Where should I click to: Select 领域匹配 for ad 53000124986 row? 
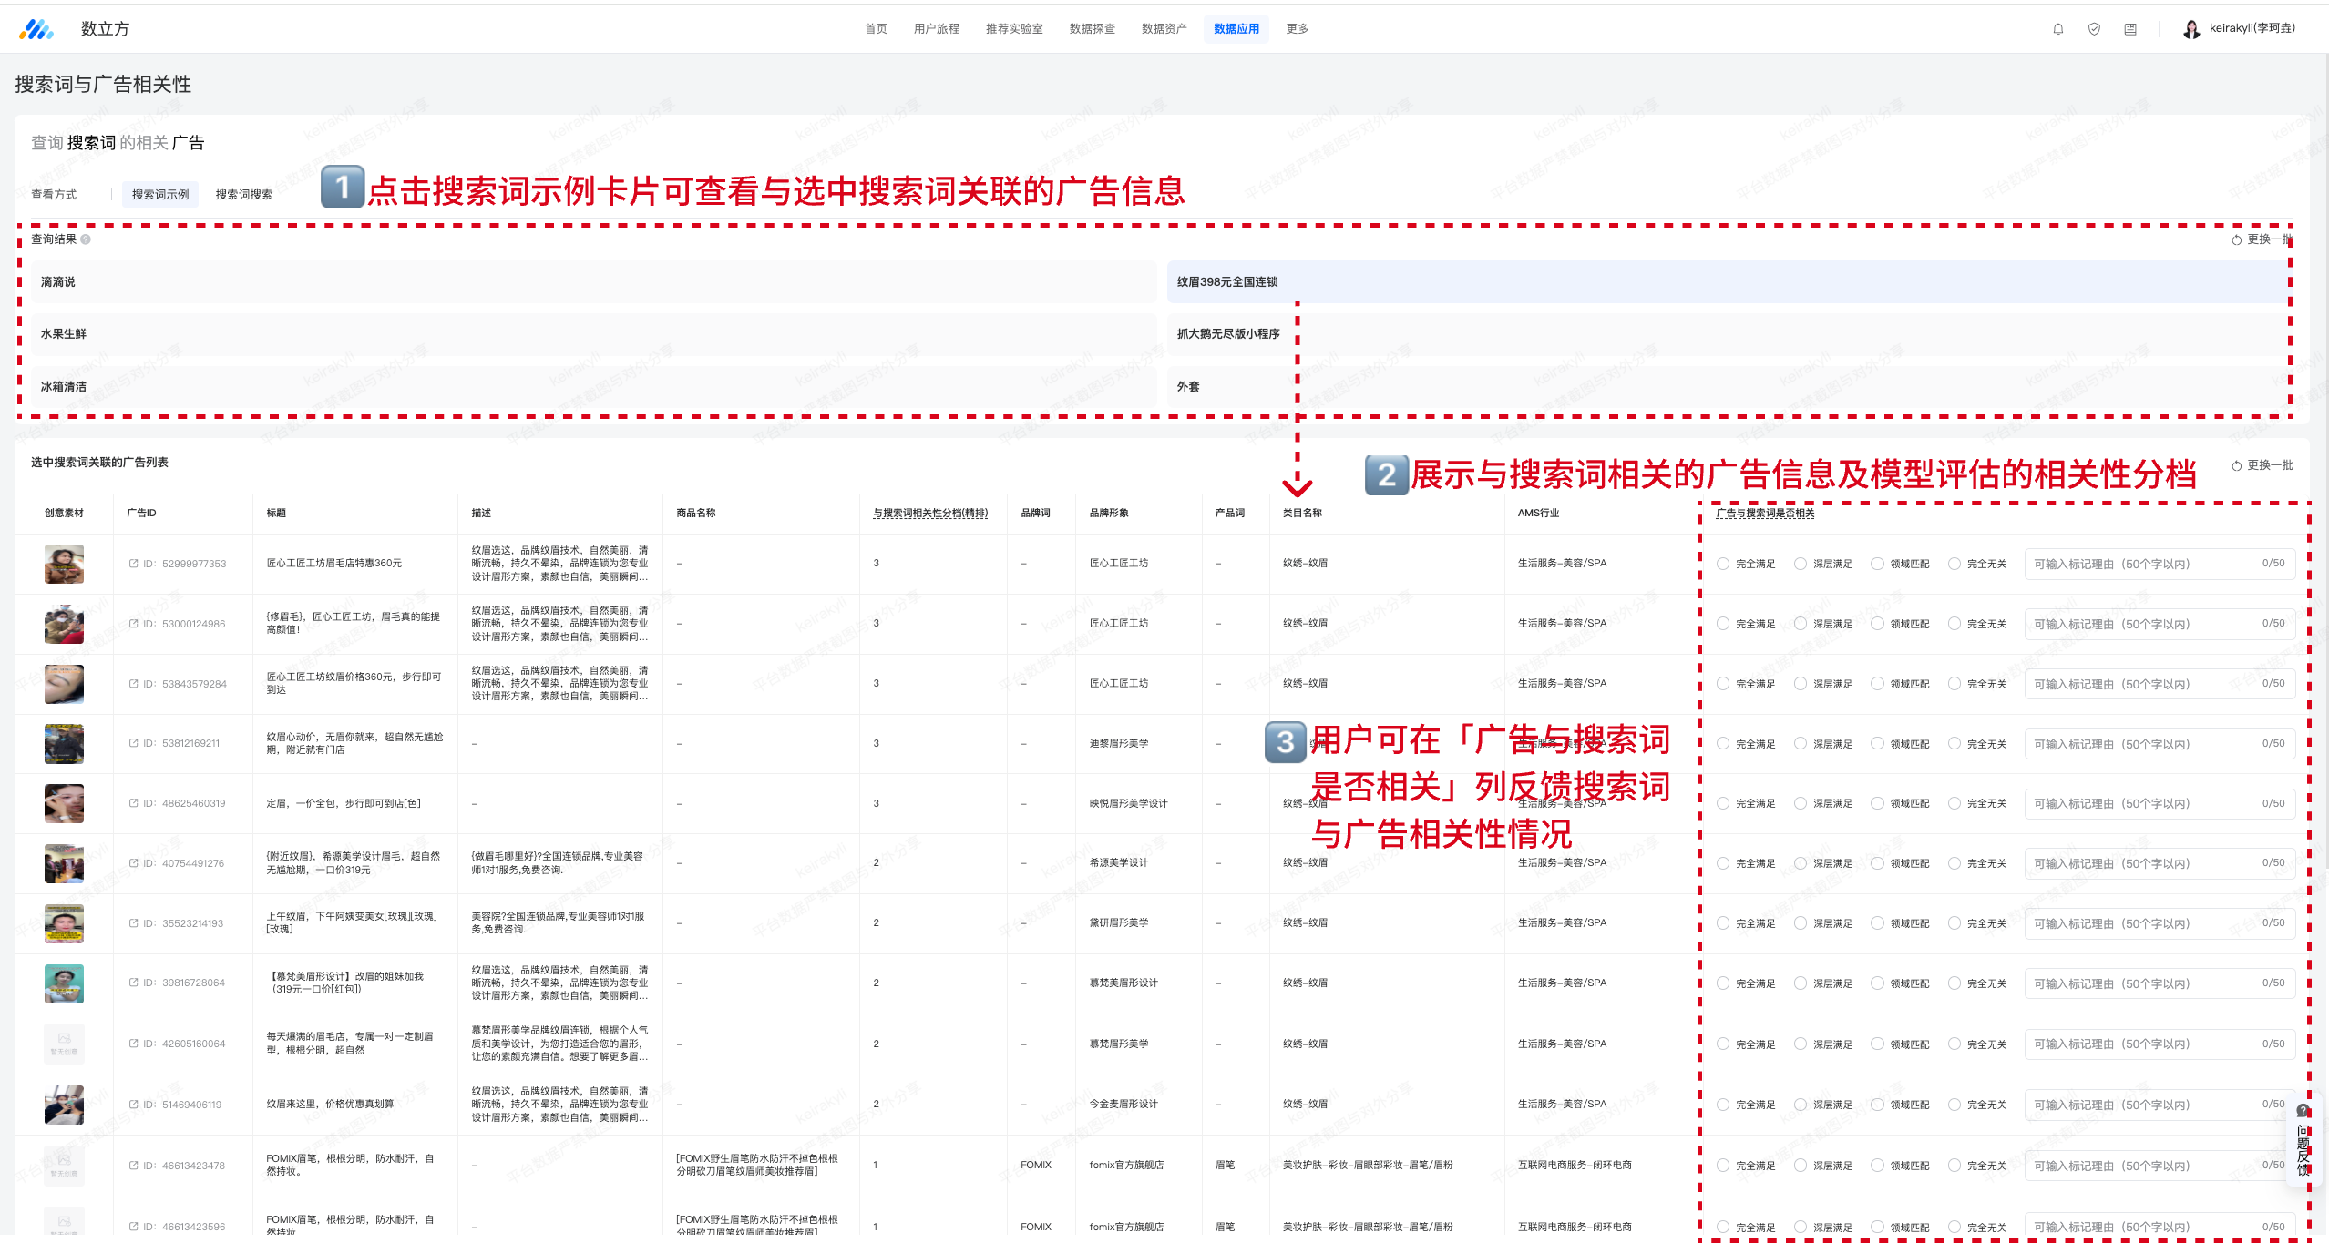(x=1877, y=624)
